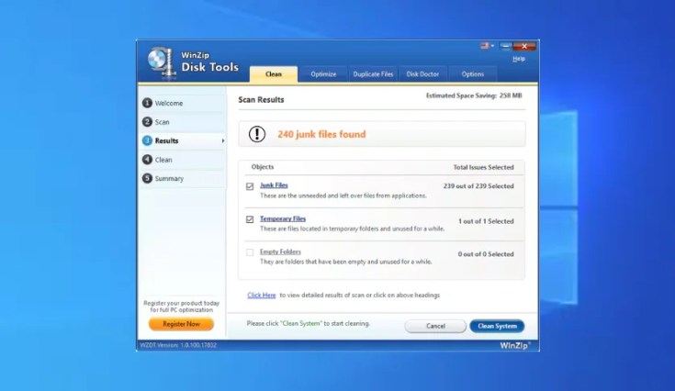Viewport: 675px width, 391px height.
Task: Click the Objects column header
Action: (263, 167)
